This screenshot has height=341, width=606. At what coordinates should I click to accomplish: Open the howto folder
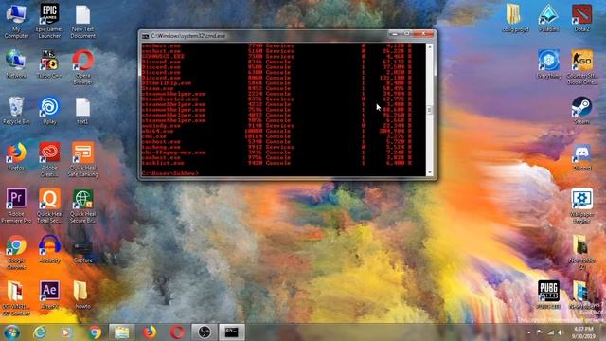(x=82, y=295)
